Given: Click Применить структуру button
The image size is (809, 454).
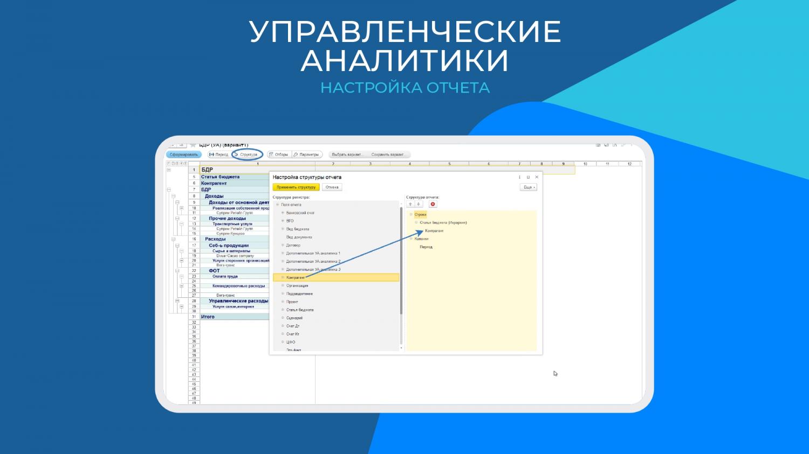Looking at the screenshot, I should pos(296,187).
